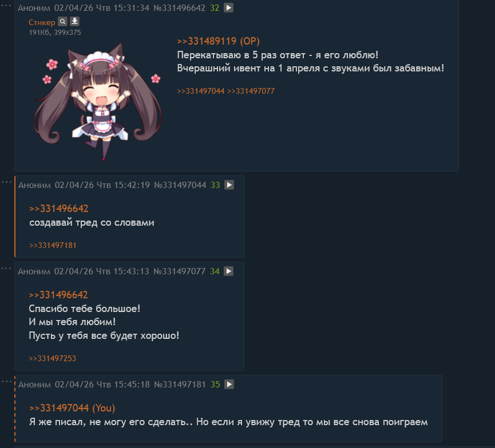This screenshot has width=495, height=448.
Task: Click play icon on post №331497181
Action: [x=229, y=385]
